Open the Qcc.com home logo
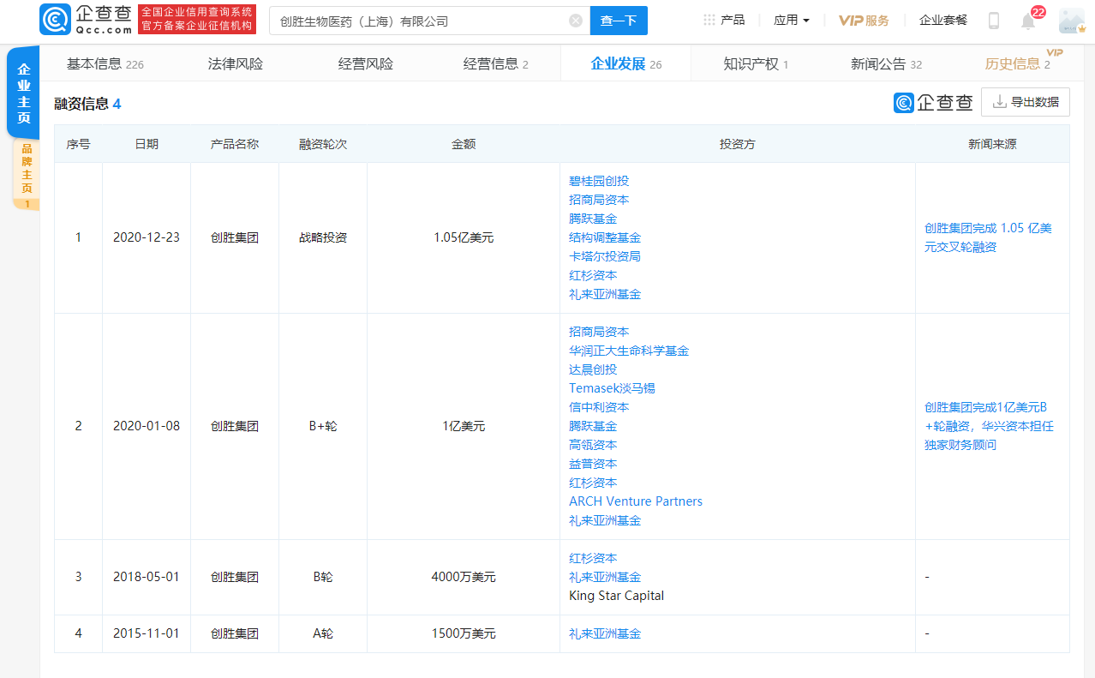This screenshot has height=678, width=1095. pyautogui.click(x=86, y=19)
